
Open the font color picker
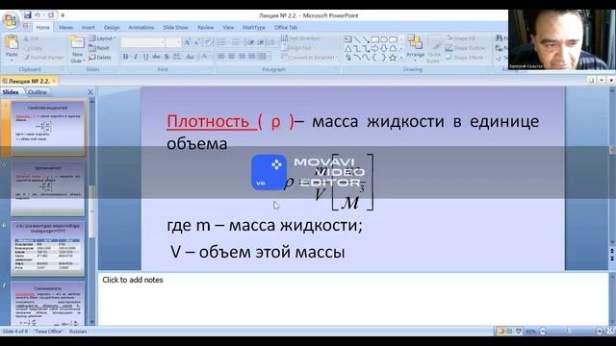[205, 57]
